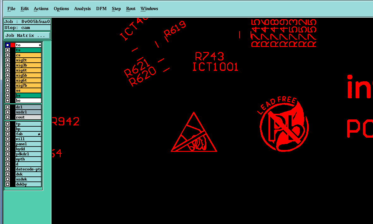Viewport: 373px width, 224px height.
Task: Select the ydkdrl layer name
Action: [28, 154]
